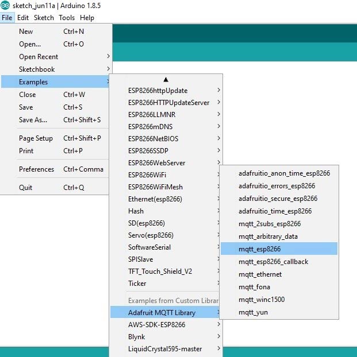Viewport: 357px width, 357px height.
Task: Expand the ESP8266HTTPUpdateServer examples
Action: coord(166,103)
